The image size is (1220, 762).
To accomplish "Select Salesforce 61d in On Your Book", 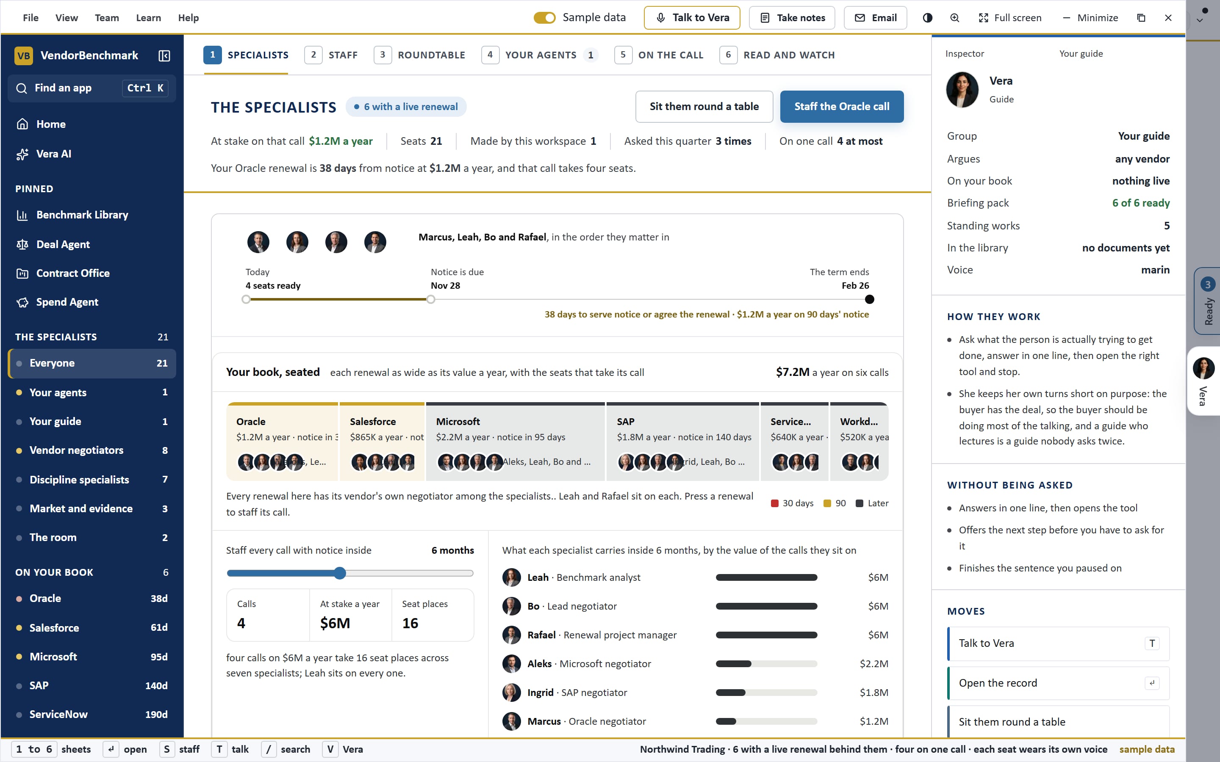I will pyautogui.click(x=92, y=627).
